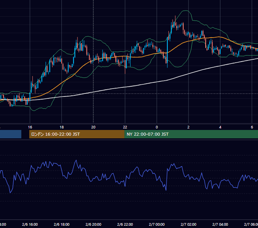Viewport: 258px width, 228px height.
Task: Click the 2/7 02:00 date label
Action: [189, 224]
